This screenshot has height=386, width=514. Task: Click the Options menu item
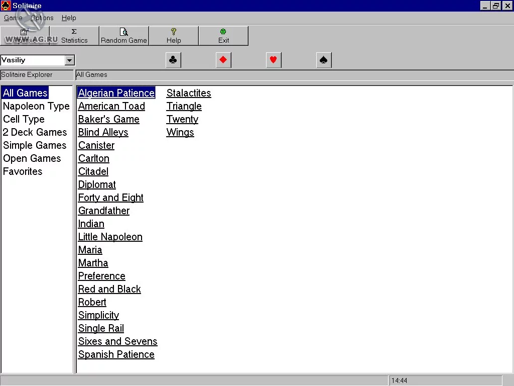click(x=42, y=18)
